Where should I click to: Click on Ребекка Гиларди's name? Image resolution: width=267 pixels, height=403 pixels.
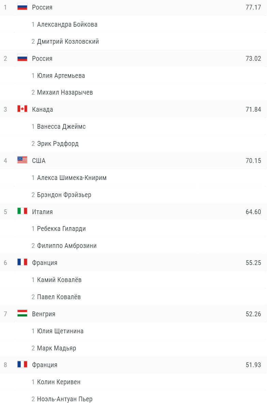click(x=61, y=228)
